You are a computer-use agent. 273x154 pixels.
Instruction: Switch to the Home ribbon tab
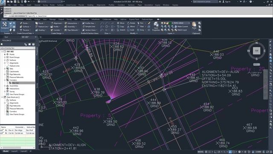pos(4,19)
